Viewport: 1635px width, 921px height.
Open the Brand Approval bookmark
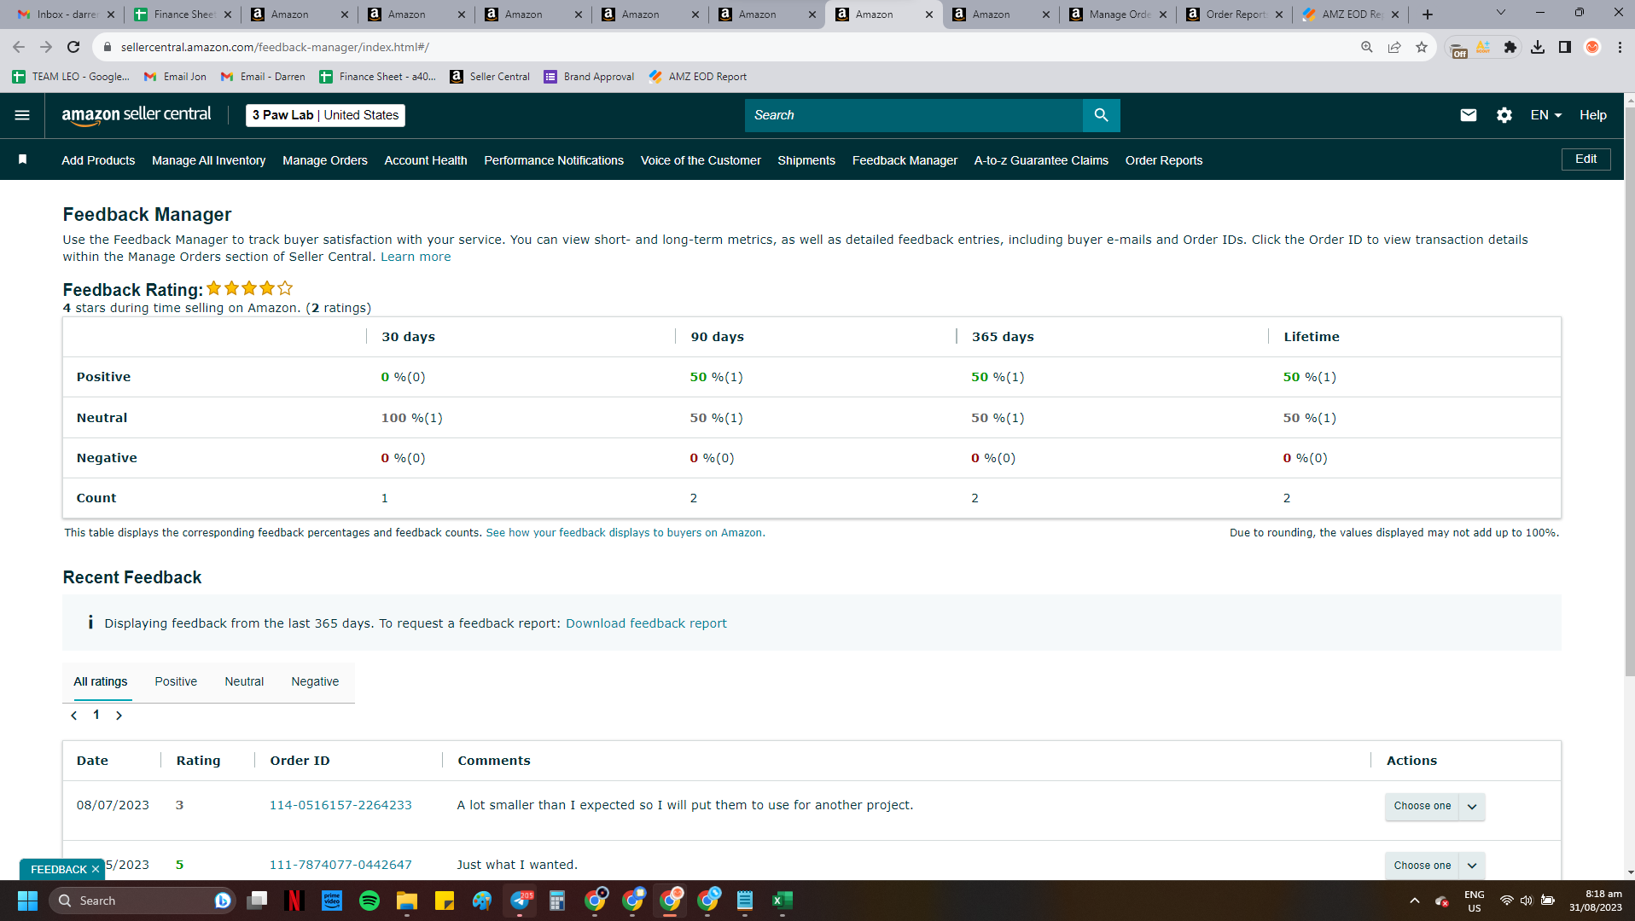pos(589,77)
